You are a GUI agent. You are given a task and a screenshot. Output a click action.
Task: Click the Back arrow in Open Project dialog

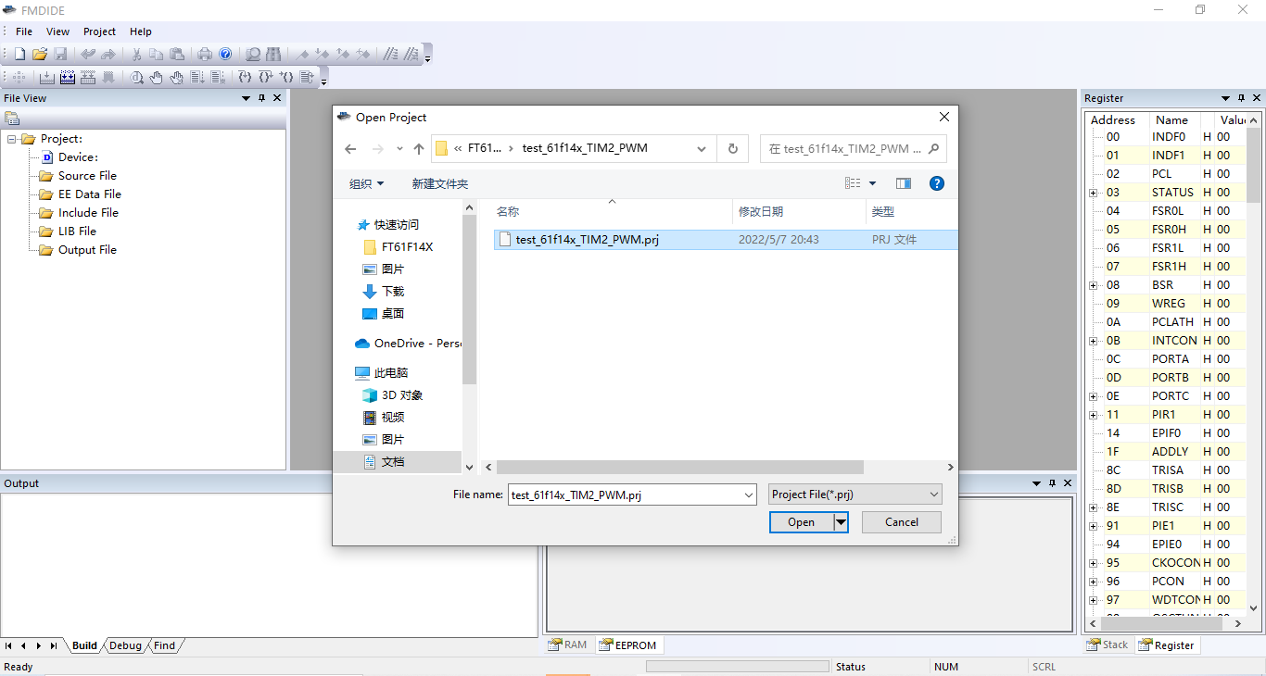coord(350,149)
